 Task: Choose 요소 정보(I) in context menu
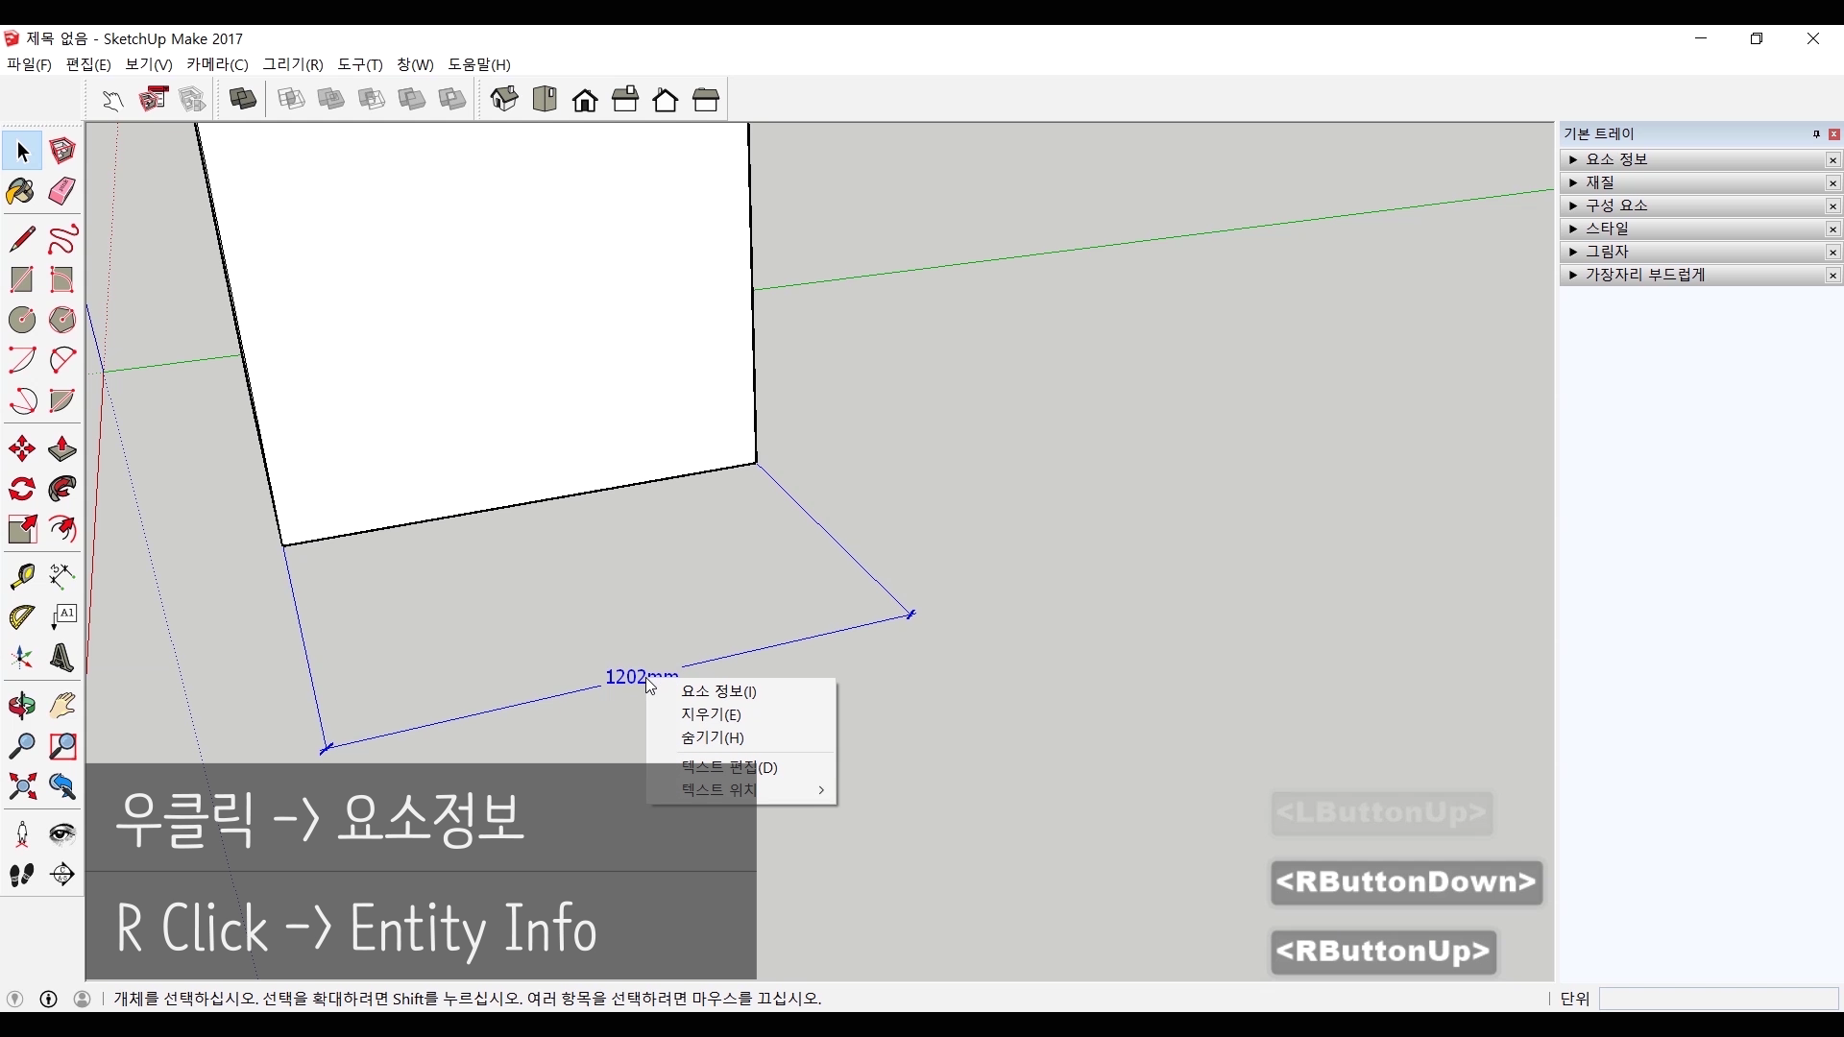(718, 691)
